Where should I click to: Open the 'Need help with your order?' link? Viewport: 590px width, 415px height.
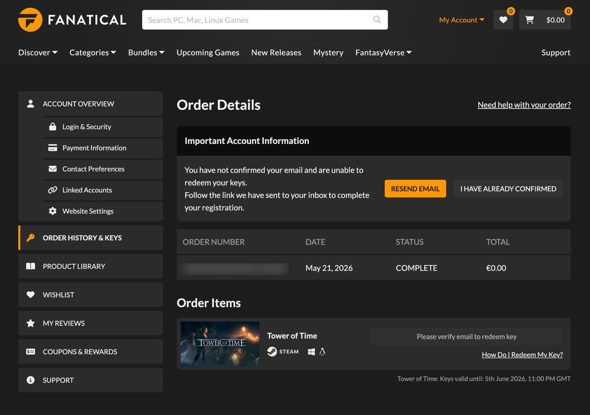[524, 105]
